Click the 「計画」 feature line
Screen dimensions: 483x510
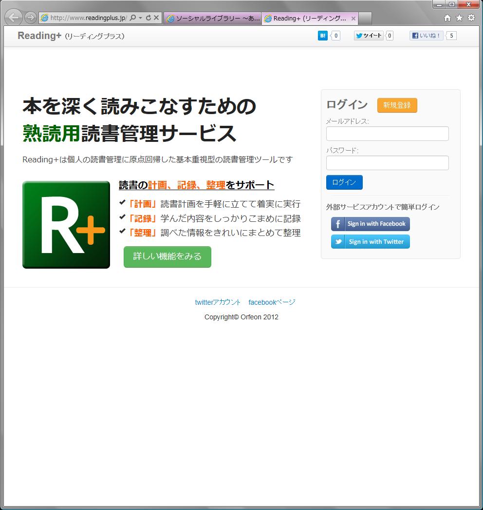pyautogui.click(x=210, y=204)
